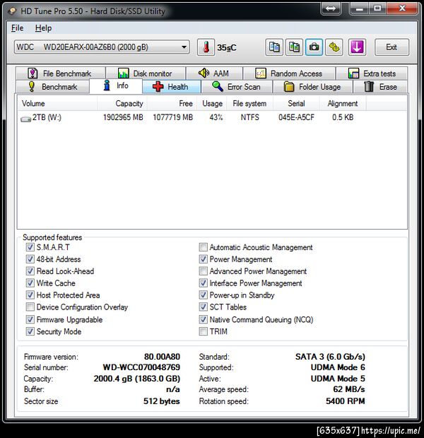Viewport: 424px width, 438px height.
Task: Click the HD Tune Pro title bar icon
Action: tap(12, 11)
